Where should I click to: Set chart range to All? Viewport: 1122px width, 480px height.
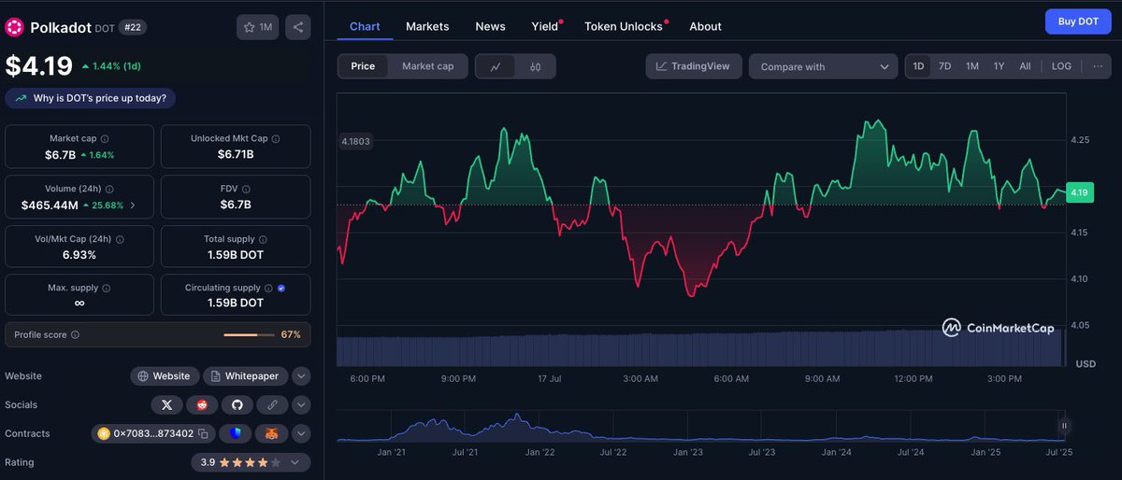coord(1025,66)
